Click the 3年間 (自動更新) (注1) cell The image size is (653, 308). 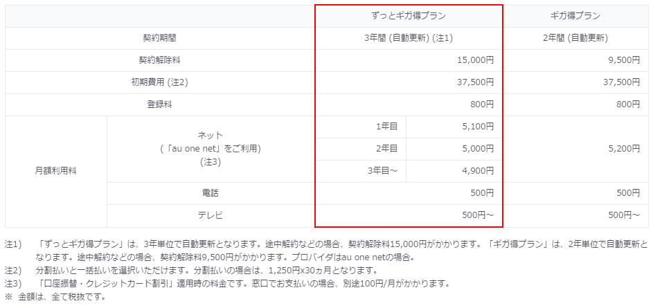click(x=409, y=38)
